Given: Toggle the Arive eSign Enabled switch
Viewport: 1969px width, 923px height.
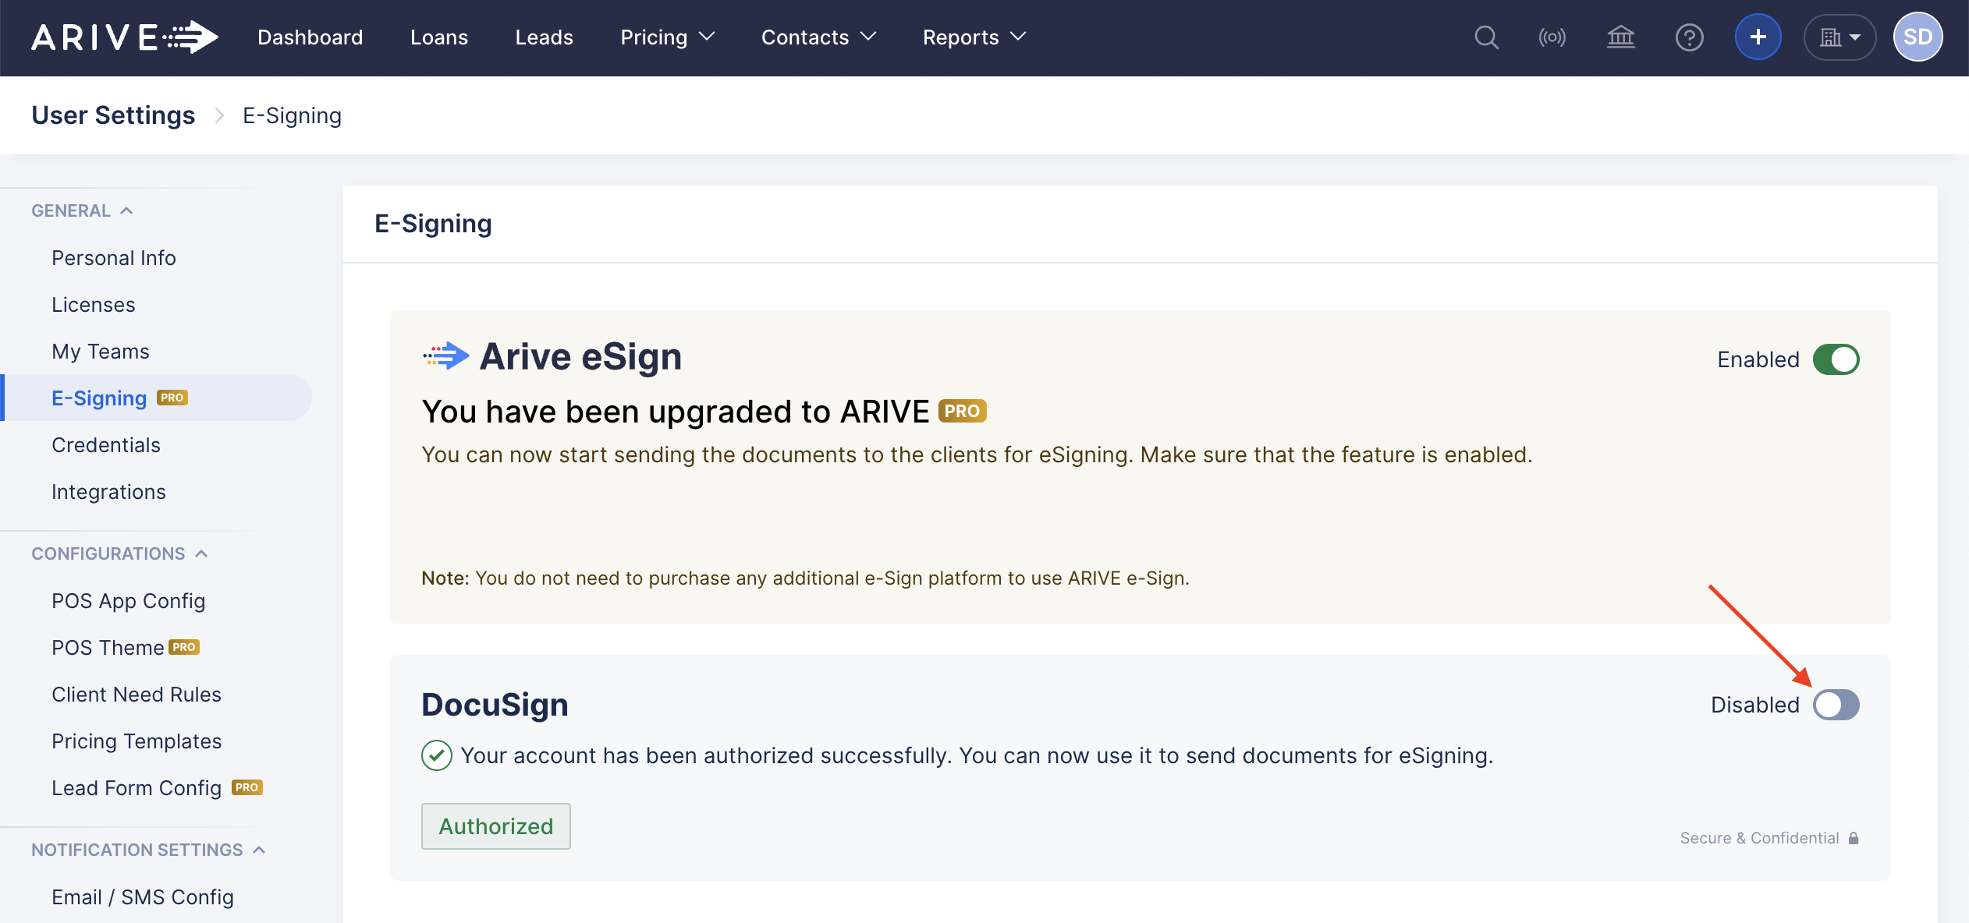Looking at the screenshot, I should [1836, 359].
